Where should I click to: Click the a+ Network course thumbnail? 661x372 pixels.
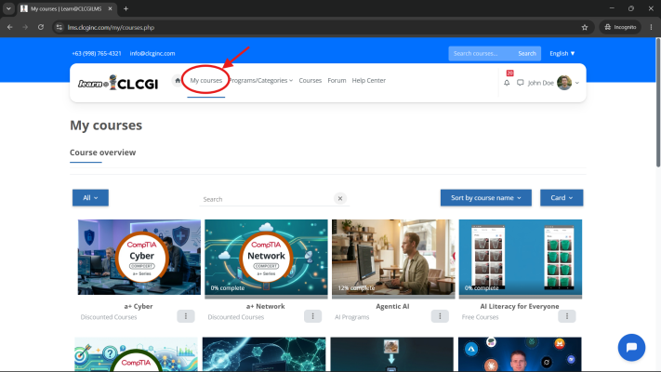[x=266, y=257]
